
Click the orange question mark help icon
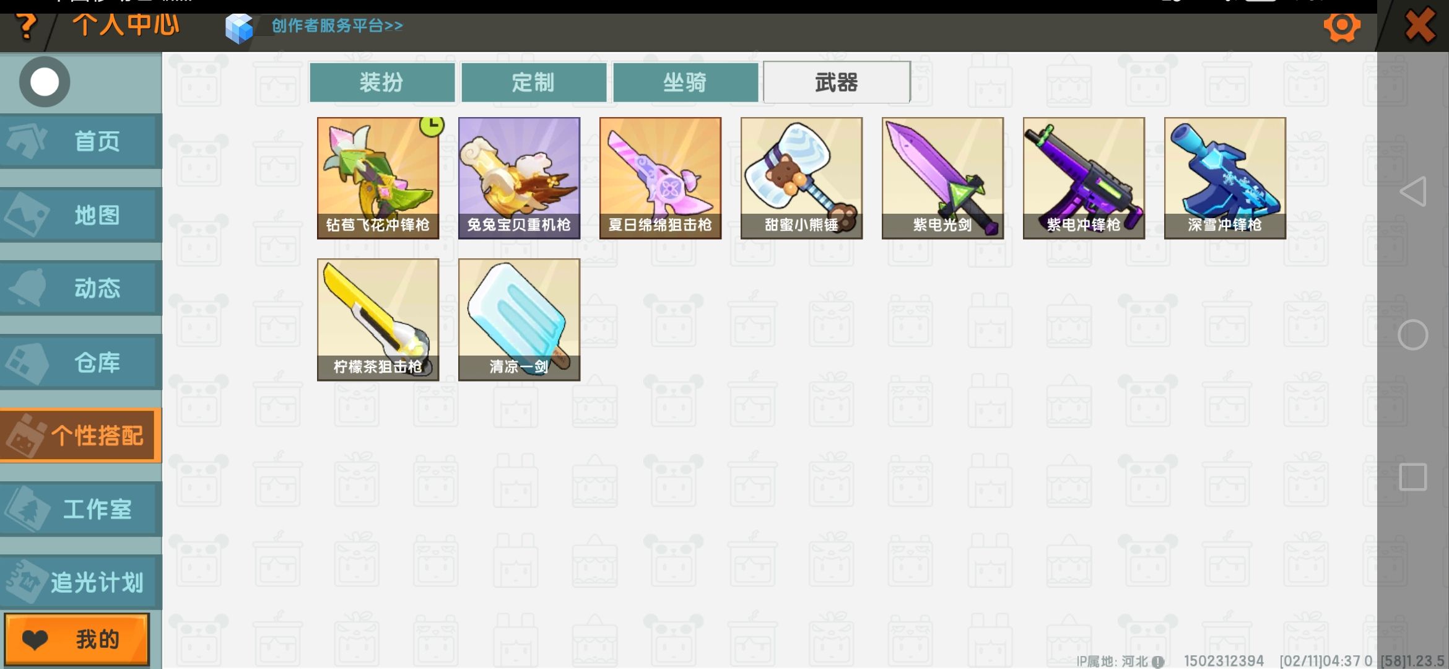tap(25, 27)
